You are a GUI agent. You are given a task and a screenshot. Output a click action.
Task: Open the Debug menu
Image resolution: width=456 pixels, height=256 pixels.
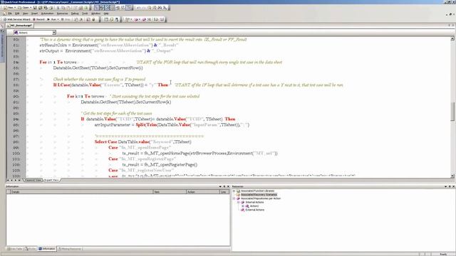pos(75,14)
